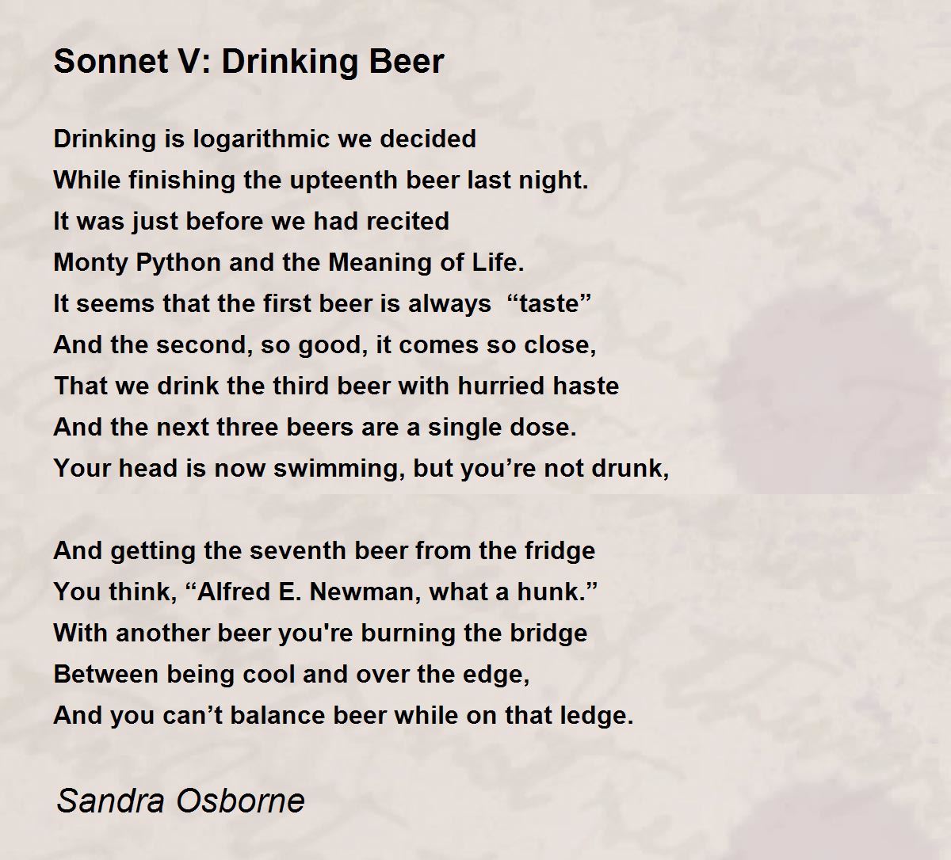This screenshot has width=951, height=860.
Task: Click the line about burning the bridge
Action: 320,633
